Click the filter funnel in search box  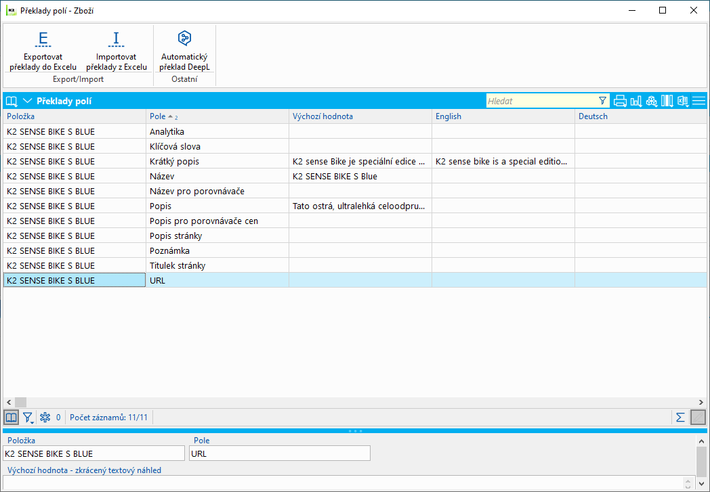click(x=603, y=101)
